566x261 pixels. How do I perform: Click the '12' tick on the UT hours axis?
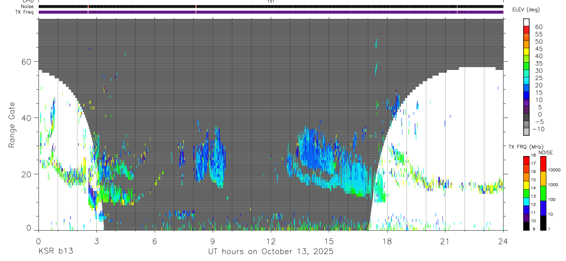[x=271, y=241]
